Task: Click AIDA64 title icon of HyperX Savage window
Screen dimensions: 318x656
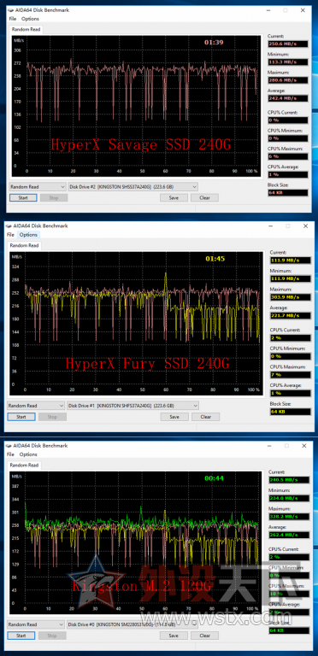Action: pyautogui.click(x=10, y=10)
